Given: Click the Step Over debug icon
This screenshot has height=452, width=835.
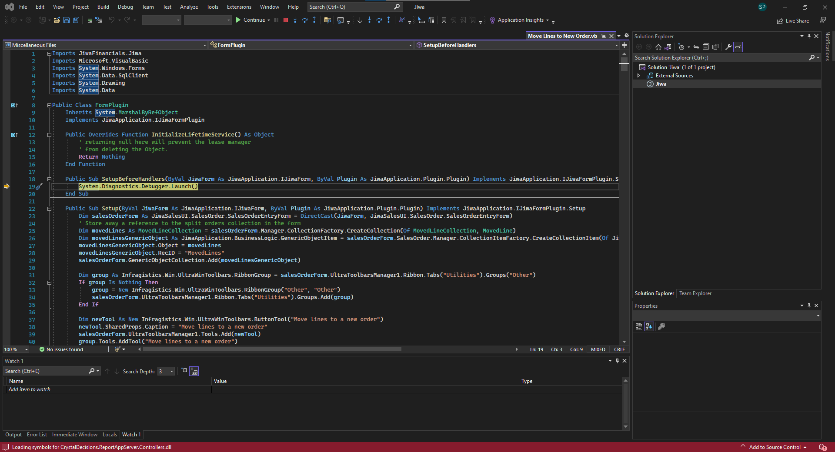Looking at the screenshot, I should click(304, 20).
